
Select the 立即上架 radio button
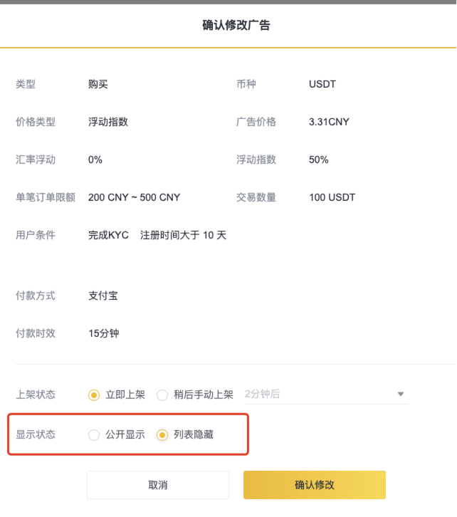click(94, 395)
